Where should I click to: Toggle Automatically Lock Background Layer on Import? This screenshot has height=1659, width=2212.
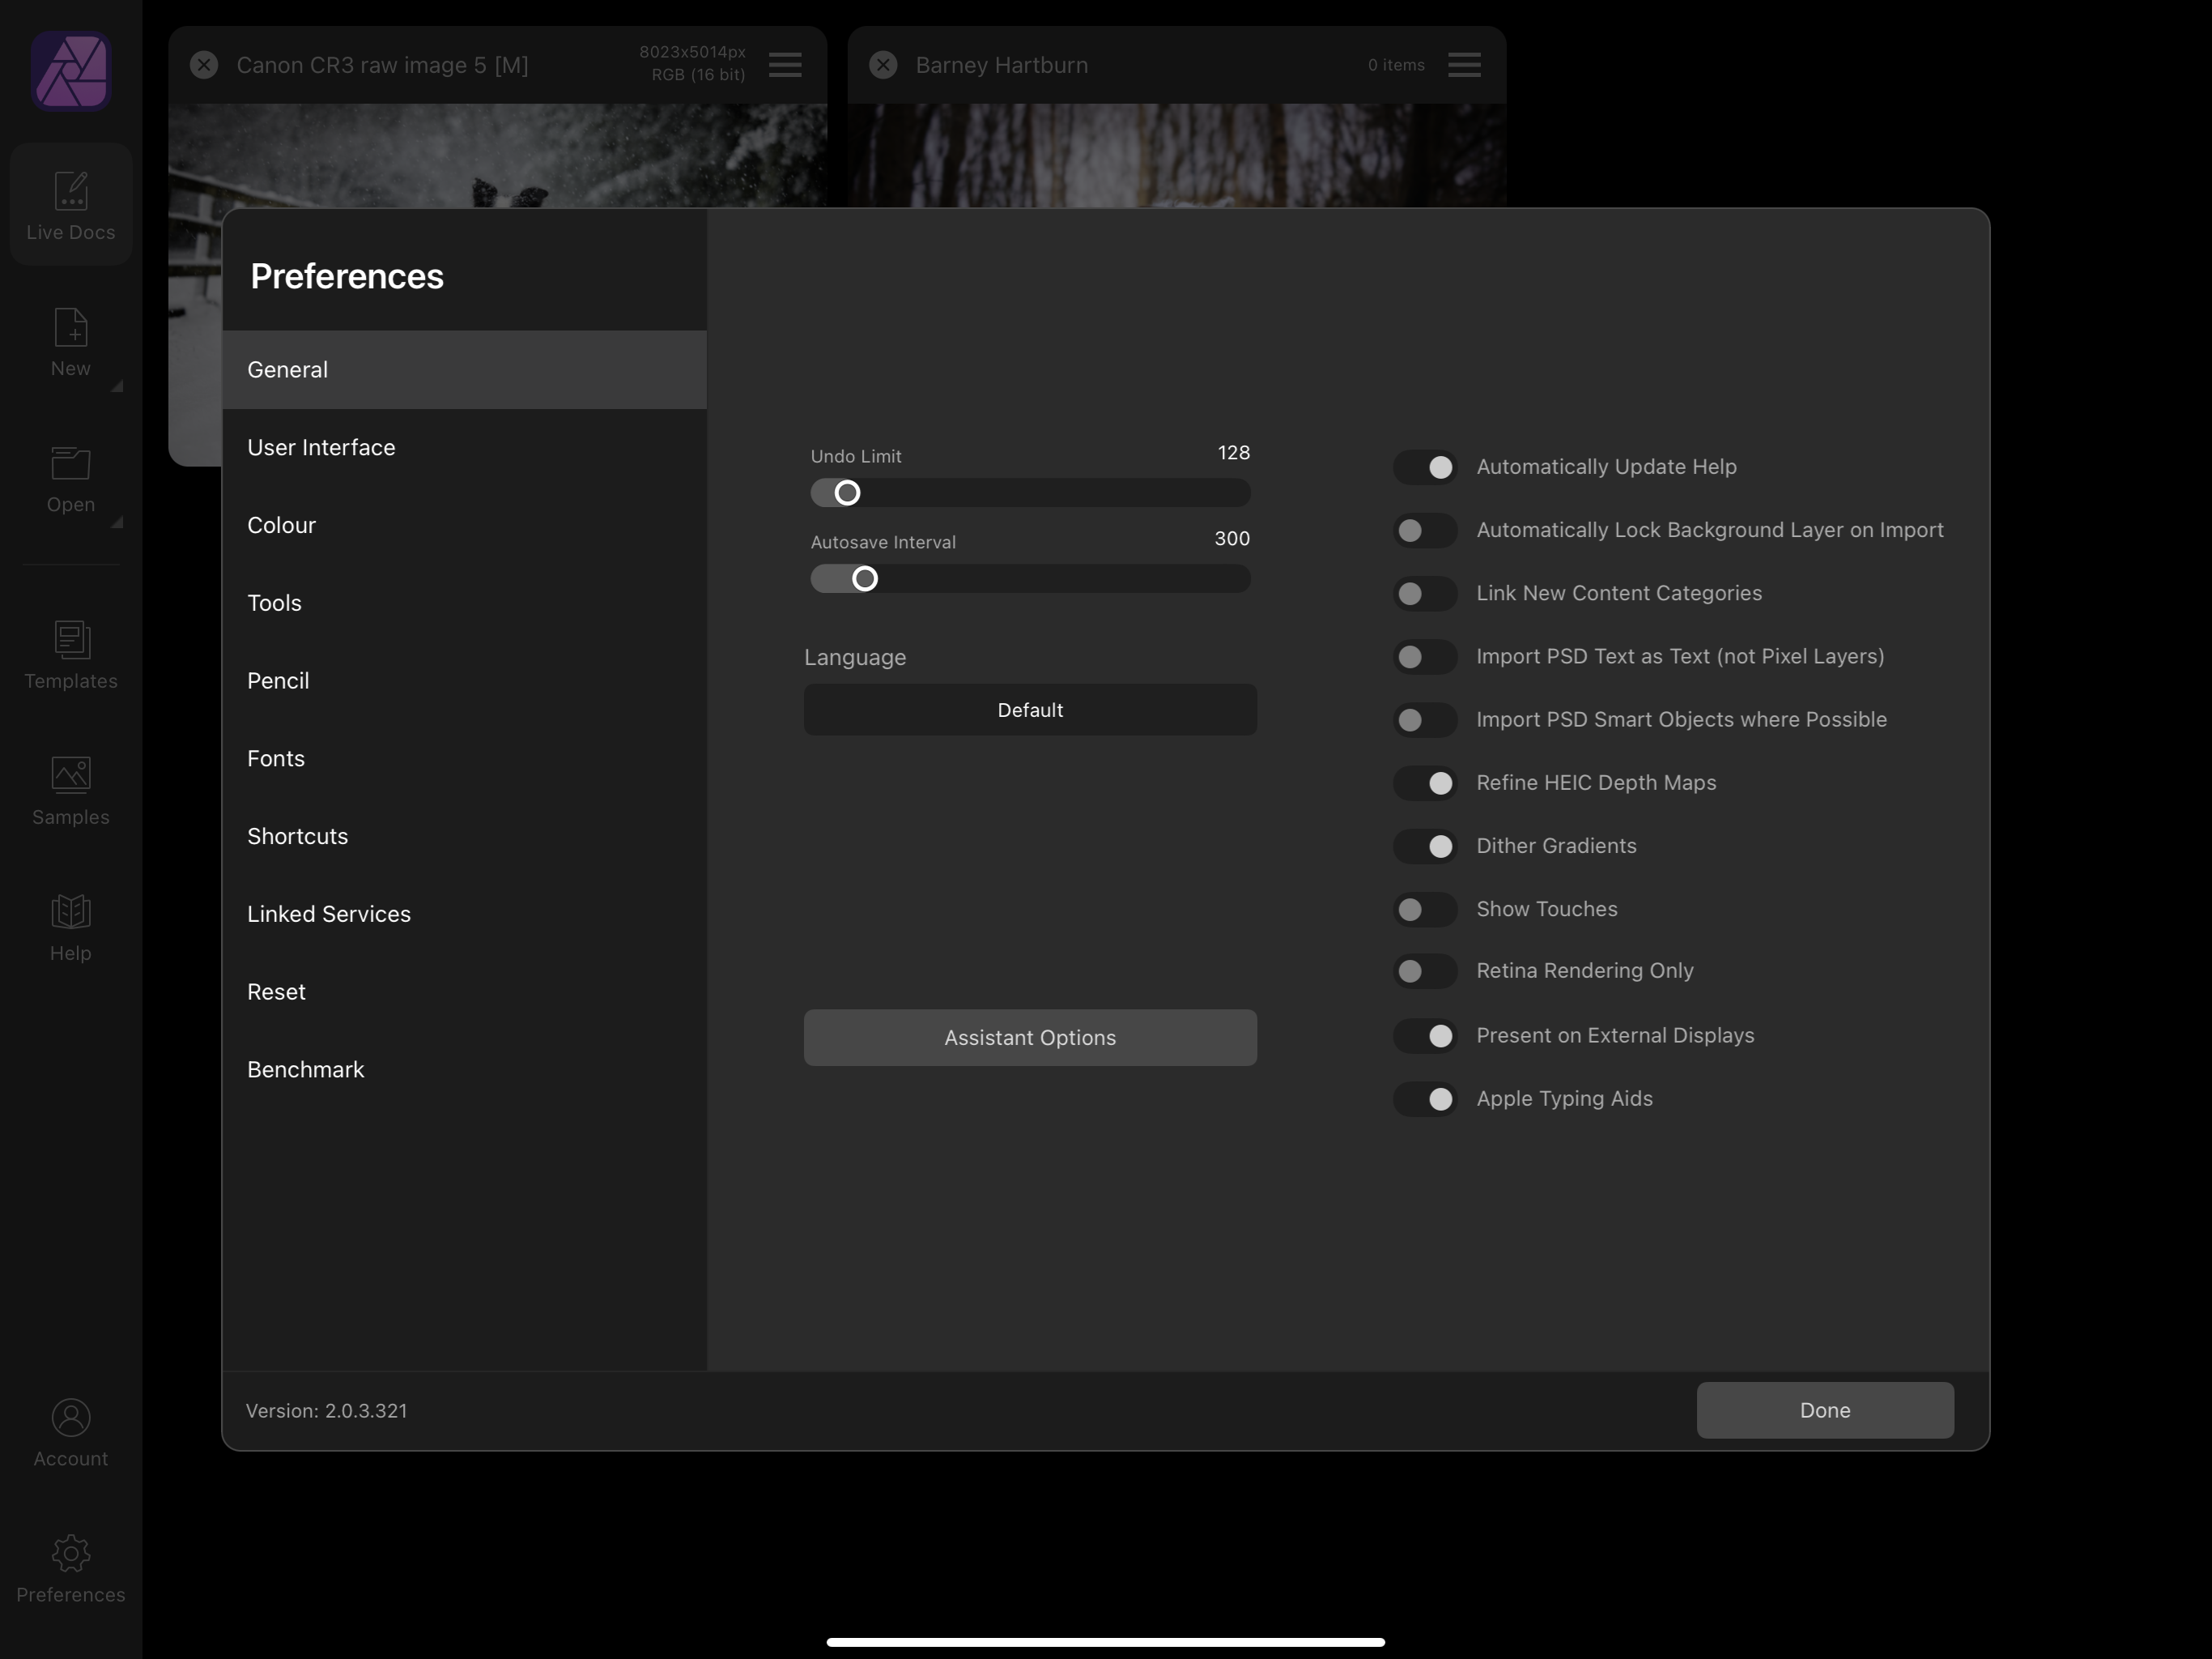pos(1425,531)
